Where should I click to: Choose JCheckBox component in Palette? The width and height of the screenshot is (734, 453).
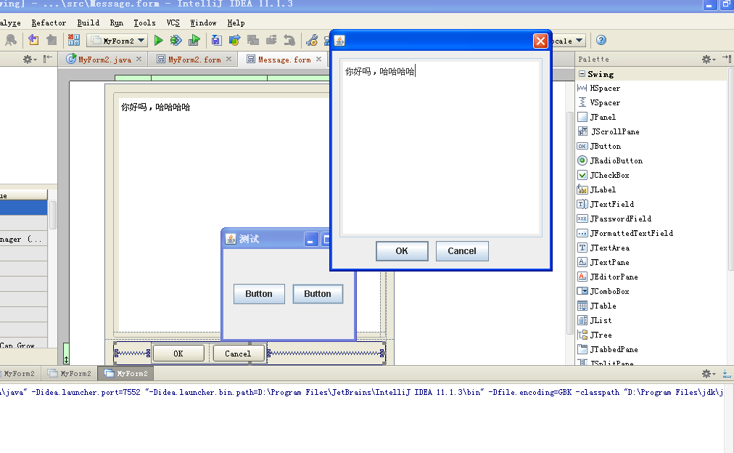coord(603,175)
